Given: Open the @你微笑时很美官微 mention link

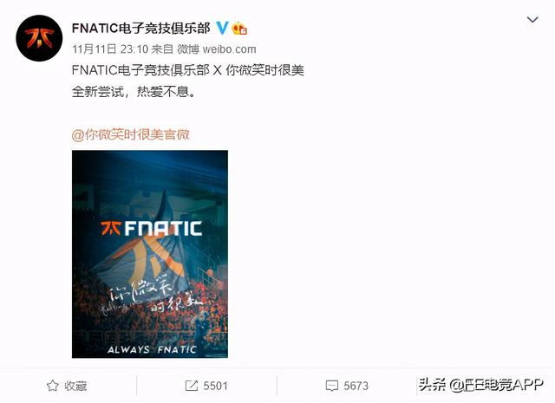Looking at the screenshot, I should pyautogui.click(x=131, y=135).
